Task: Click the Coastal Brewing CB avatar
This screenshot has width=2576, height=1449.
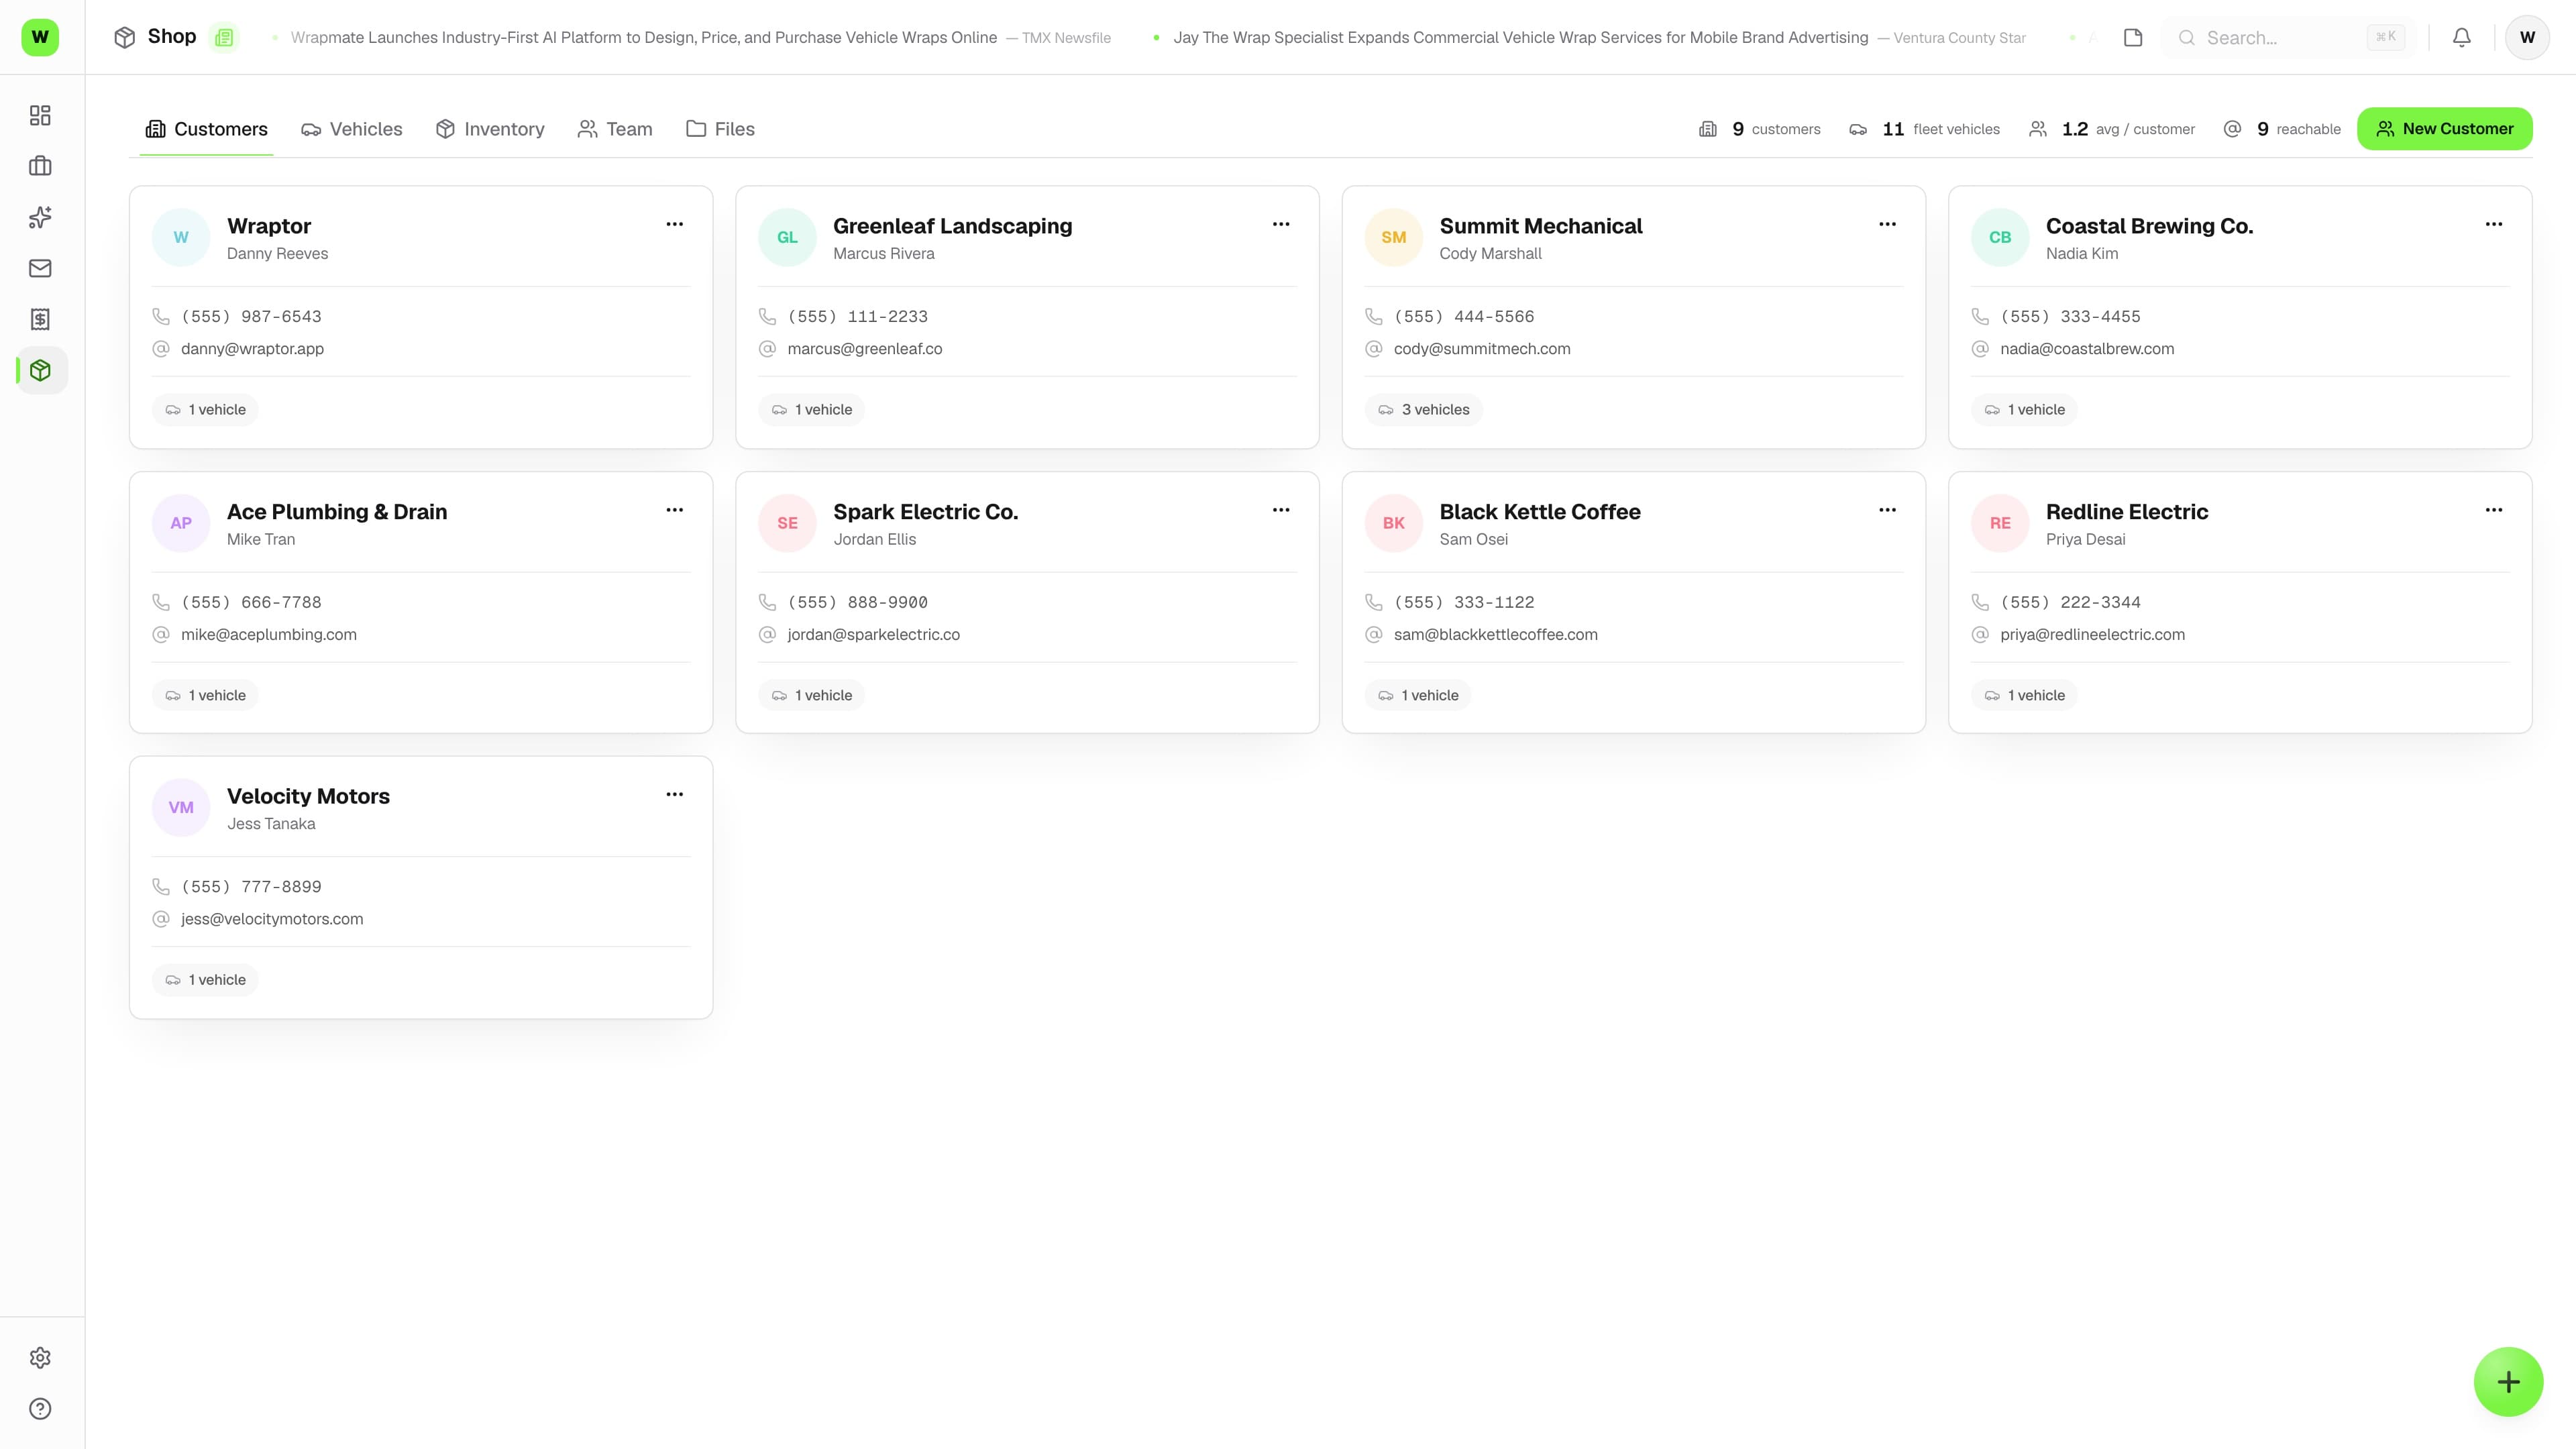Action: [x=2000, y=237]
